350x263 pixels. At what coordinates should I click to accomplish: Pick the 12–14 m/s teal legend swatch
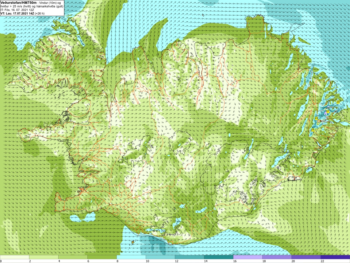(x=189, y=257)
